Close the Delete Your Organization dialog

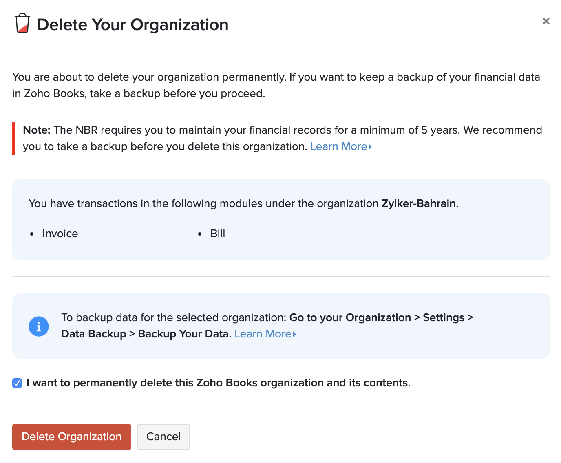pos(546,21)
